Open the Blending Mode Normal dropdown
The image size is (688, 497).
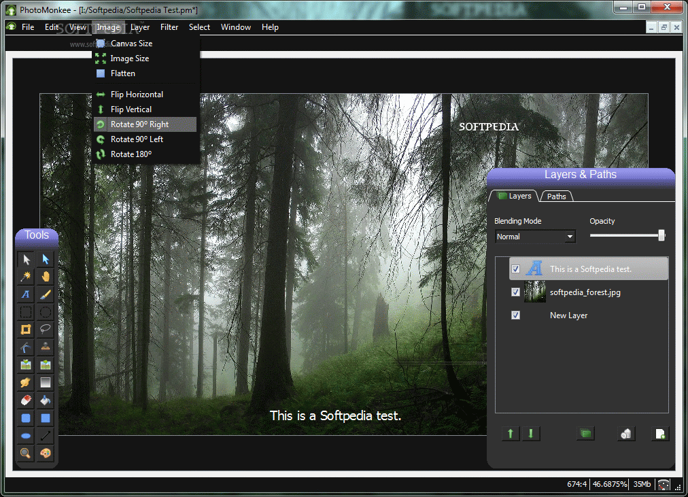pyautogui.click(x=535, y=237)
